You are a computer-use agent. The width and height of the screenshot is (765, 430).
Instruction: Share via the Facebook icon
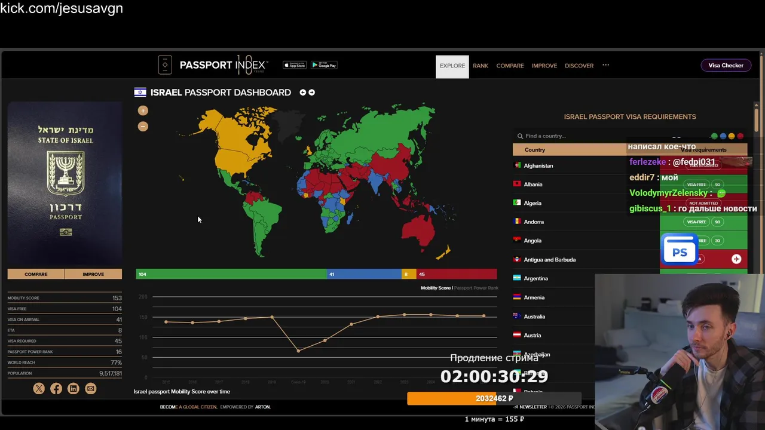56,389
